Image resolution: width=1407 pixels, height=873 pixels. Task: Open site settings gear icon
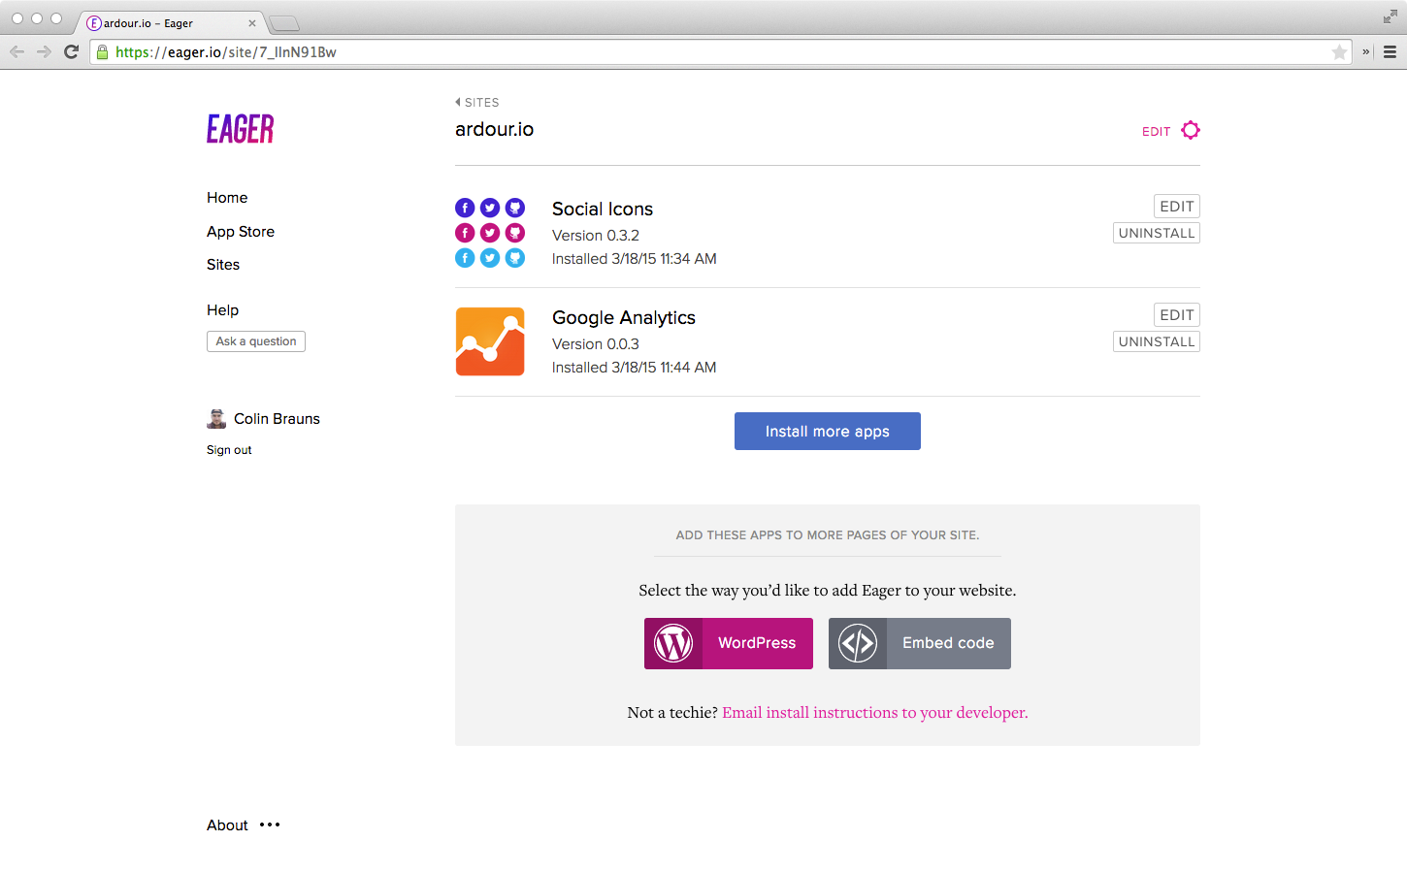(x=1191, y=130)
